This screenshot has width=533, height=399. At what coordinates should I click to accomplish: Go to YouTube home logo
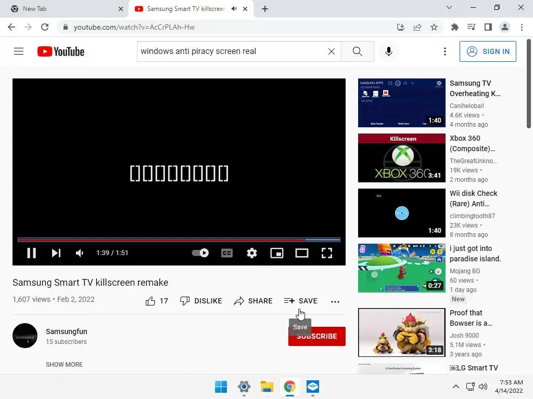coord(61,51)
